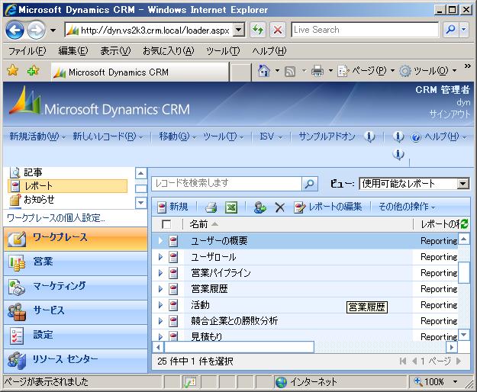Screen dimensions: 477x392
Task: Expand the 活動 row arrow
Action: coord(160,305)
